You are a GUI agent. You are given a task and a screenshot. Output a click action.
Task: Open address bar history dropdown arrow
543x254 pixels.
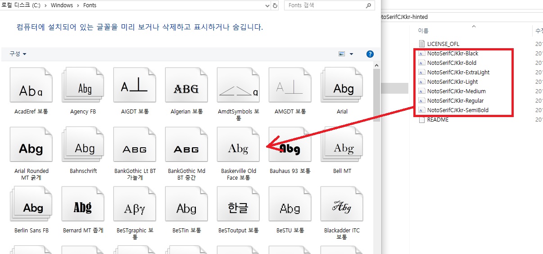[267, 5]
